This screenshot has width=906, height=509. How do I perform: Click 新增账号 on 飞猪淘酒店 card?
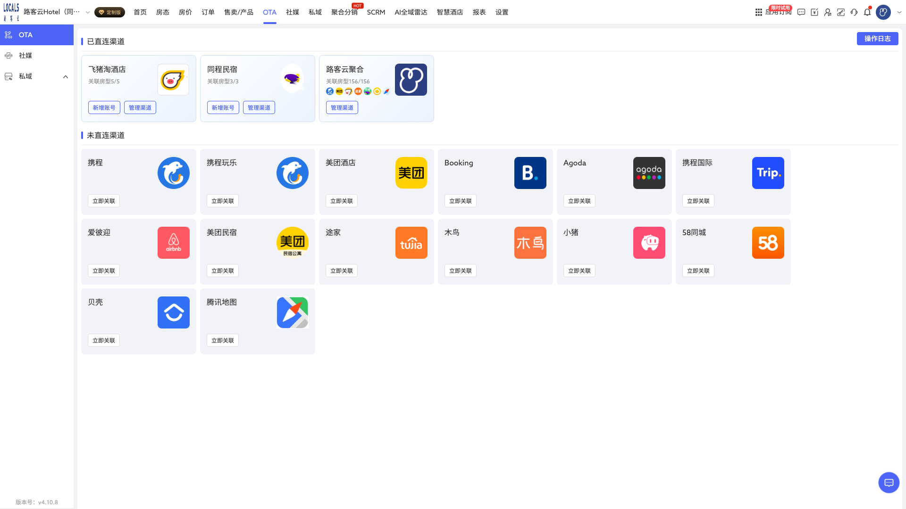[x=104, y=107]
